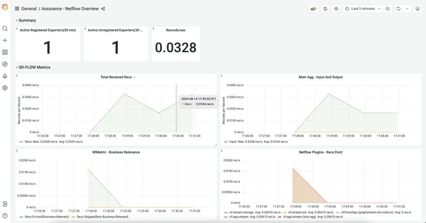The image size is (426, 223).
Task: Open Records/sec panel title menu
Action: click(176, 30)
